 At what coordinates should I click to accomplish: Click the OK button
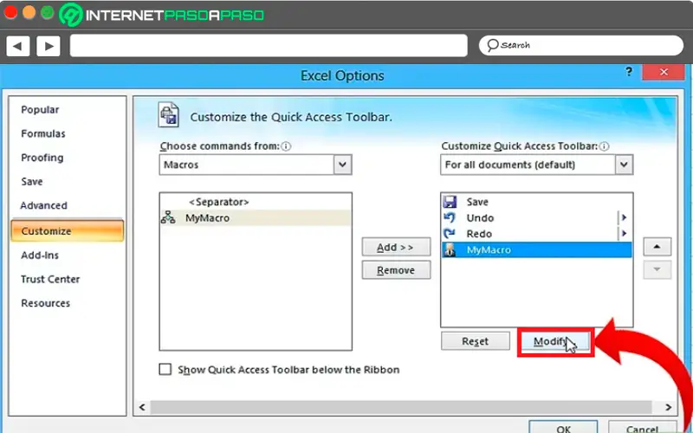[x=564, y=427]
